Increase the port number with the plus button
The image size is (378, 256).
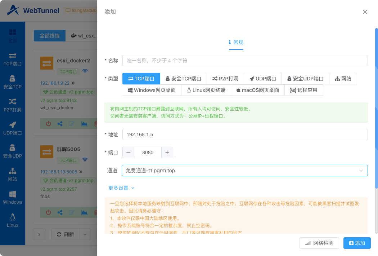pos(167,153)
